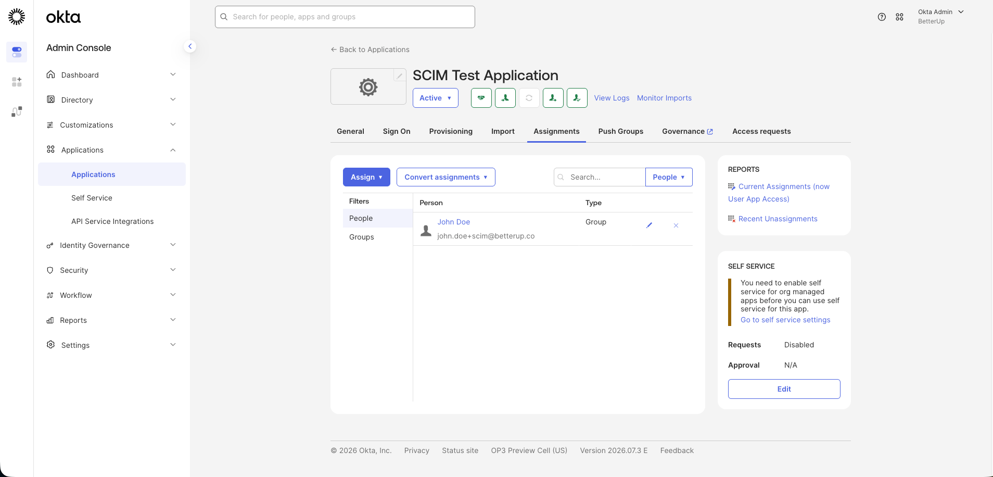
Task: Click the Identity Governance key icon
Action: click(50, 245)
